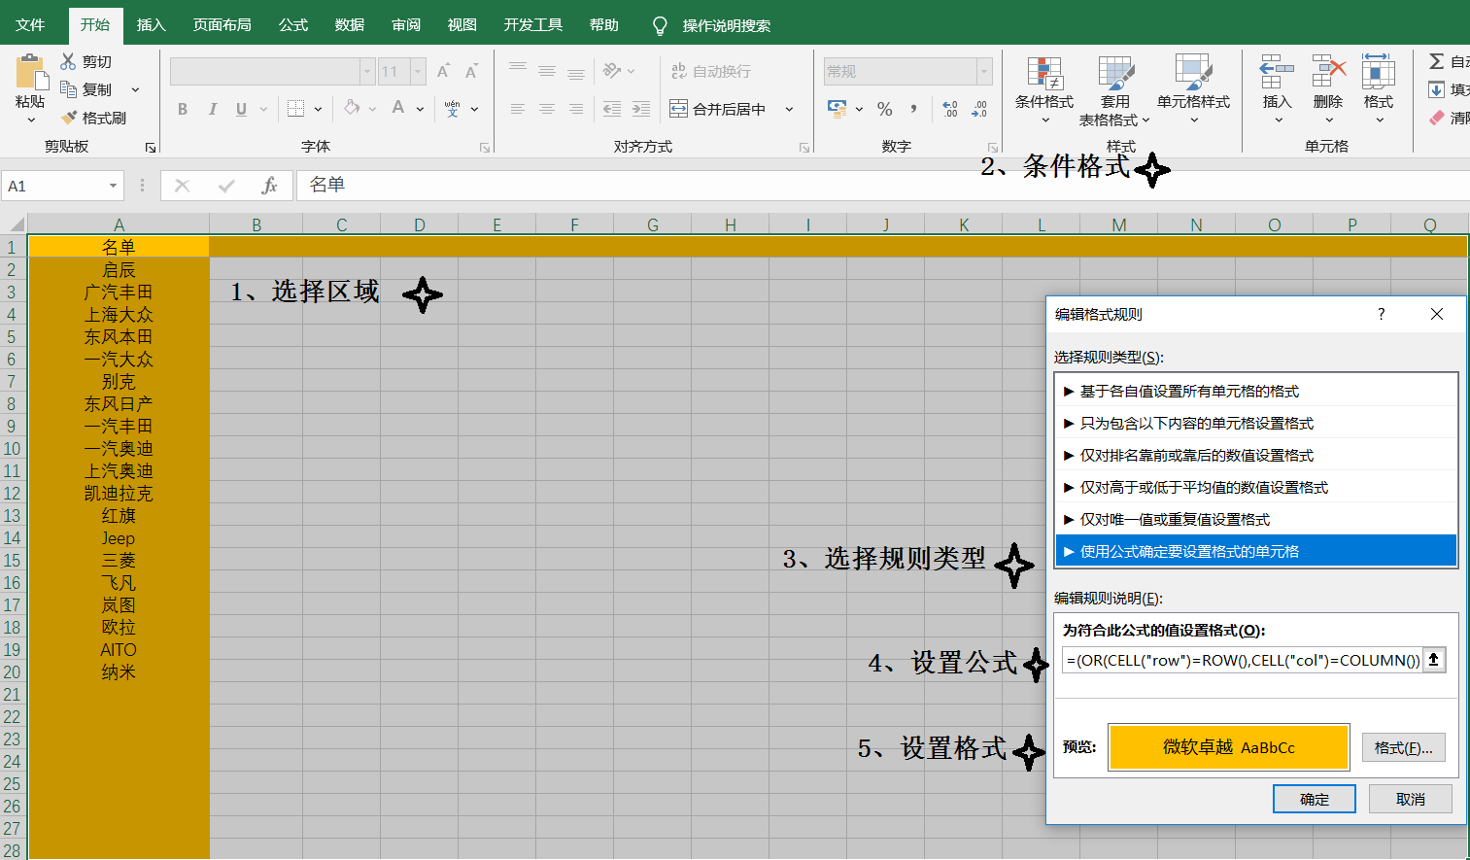Open the font size dropdown

[x=418, y=71]
